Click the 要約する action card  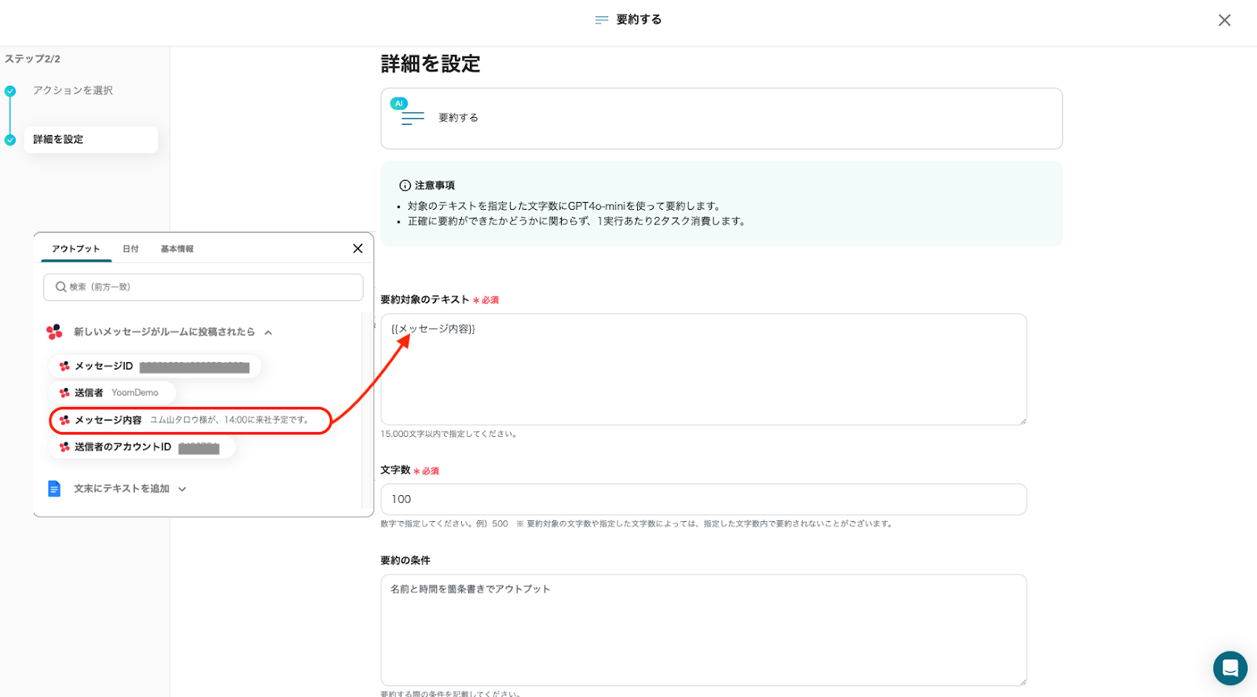(x=722, y=119)
